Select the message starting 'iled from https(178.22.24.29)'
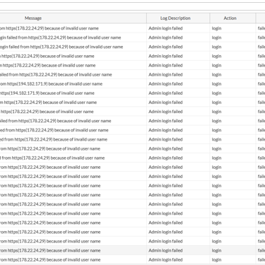Viewport: 265px width, 265px height. pyautogui.click(x=55, y=121)
